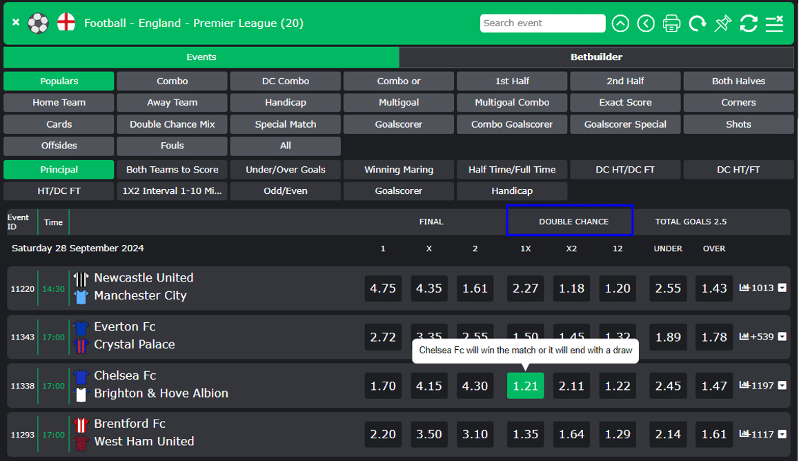Image resolution: width=799 pixels, height=461 pixels.
Task: Click the Half Time/Full Time button
Action: [x=512, y=170]
